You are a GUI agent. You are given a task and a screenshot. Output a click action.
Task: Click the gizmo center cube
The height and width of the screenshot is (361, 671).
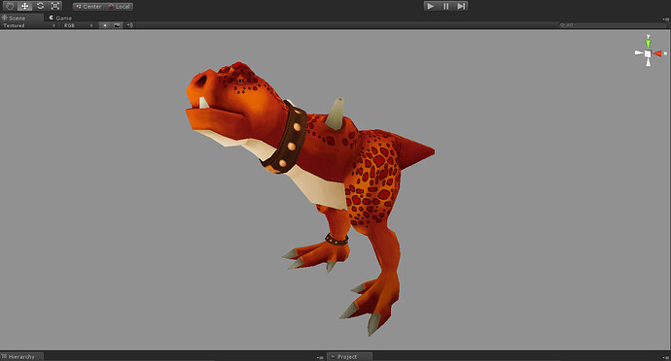[648, 53]
